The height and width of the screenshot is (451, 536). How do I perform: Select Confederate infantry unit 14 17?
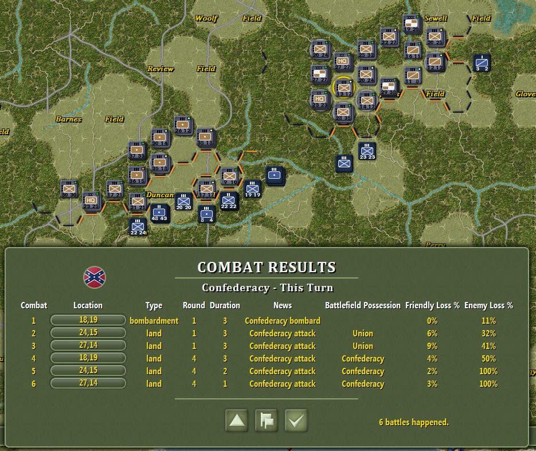(x=367, y=100)
